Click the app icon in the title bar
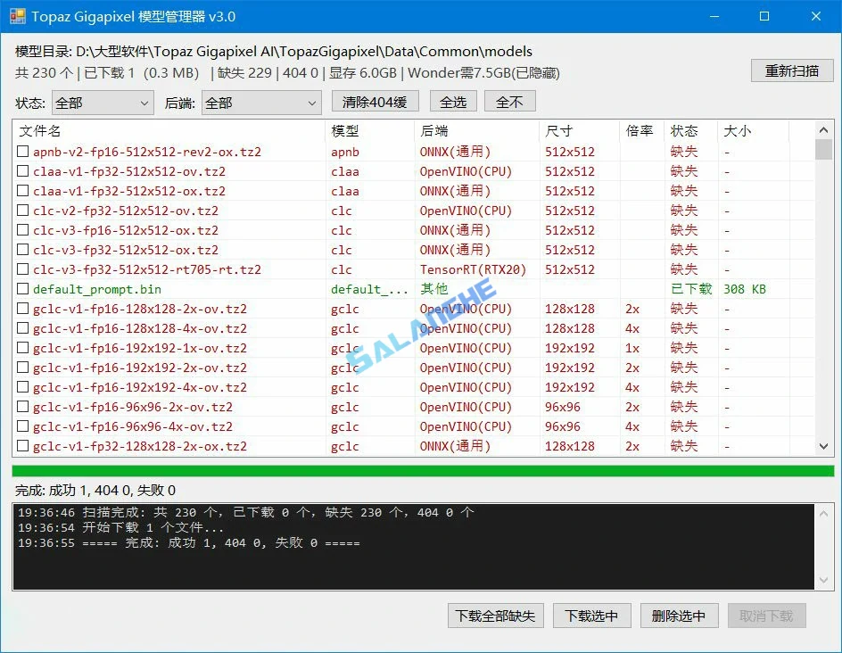Viewport: 842px width, 653px height. [17, 16]
